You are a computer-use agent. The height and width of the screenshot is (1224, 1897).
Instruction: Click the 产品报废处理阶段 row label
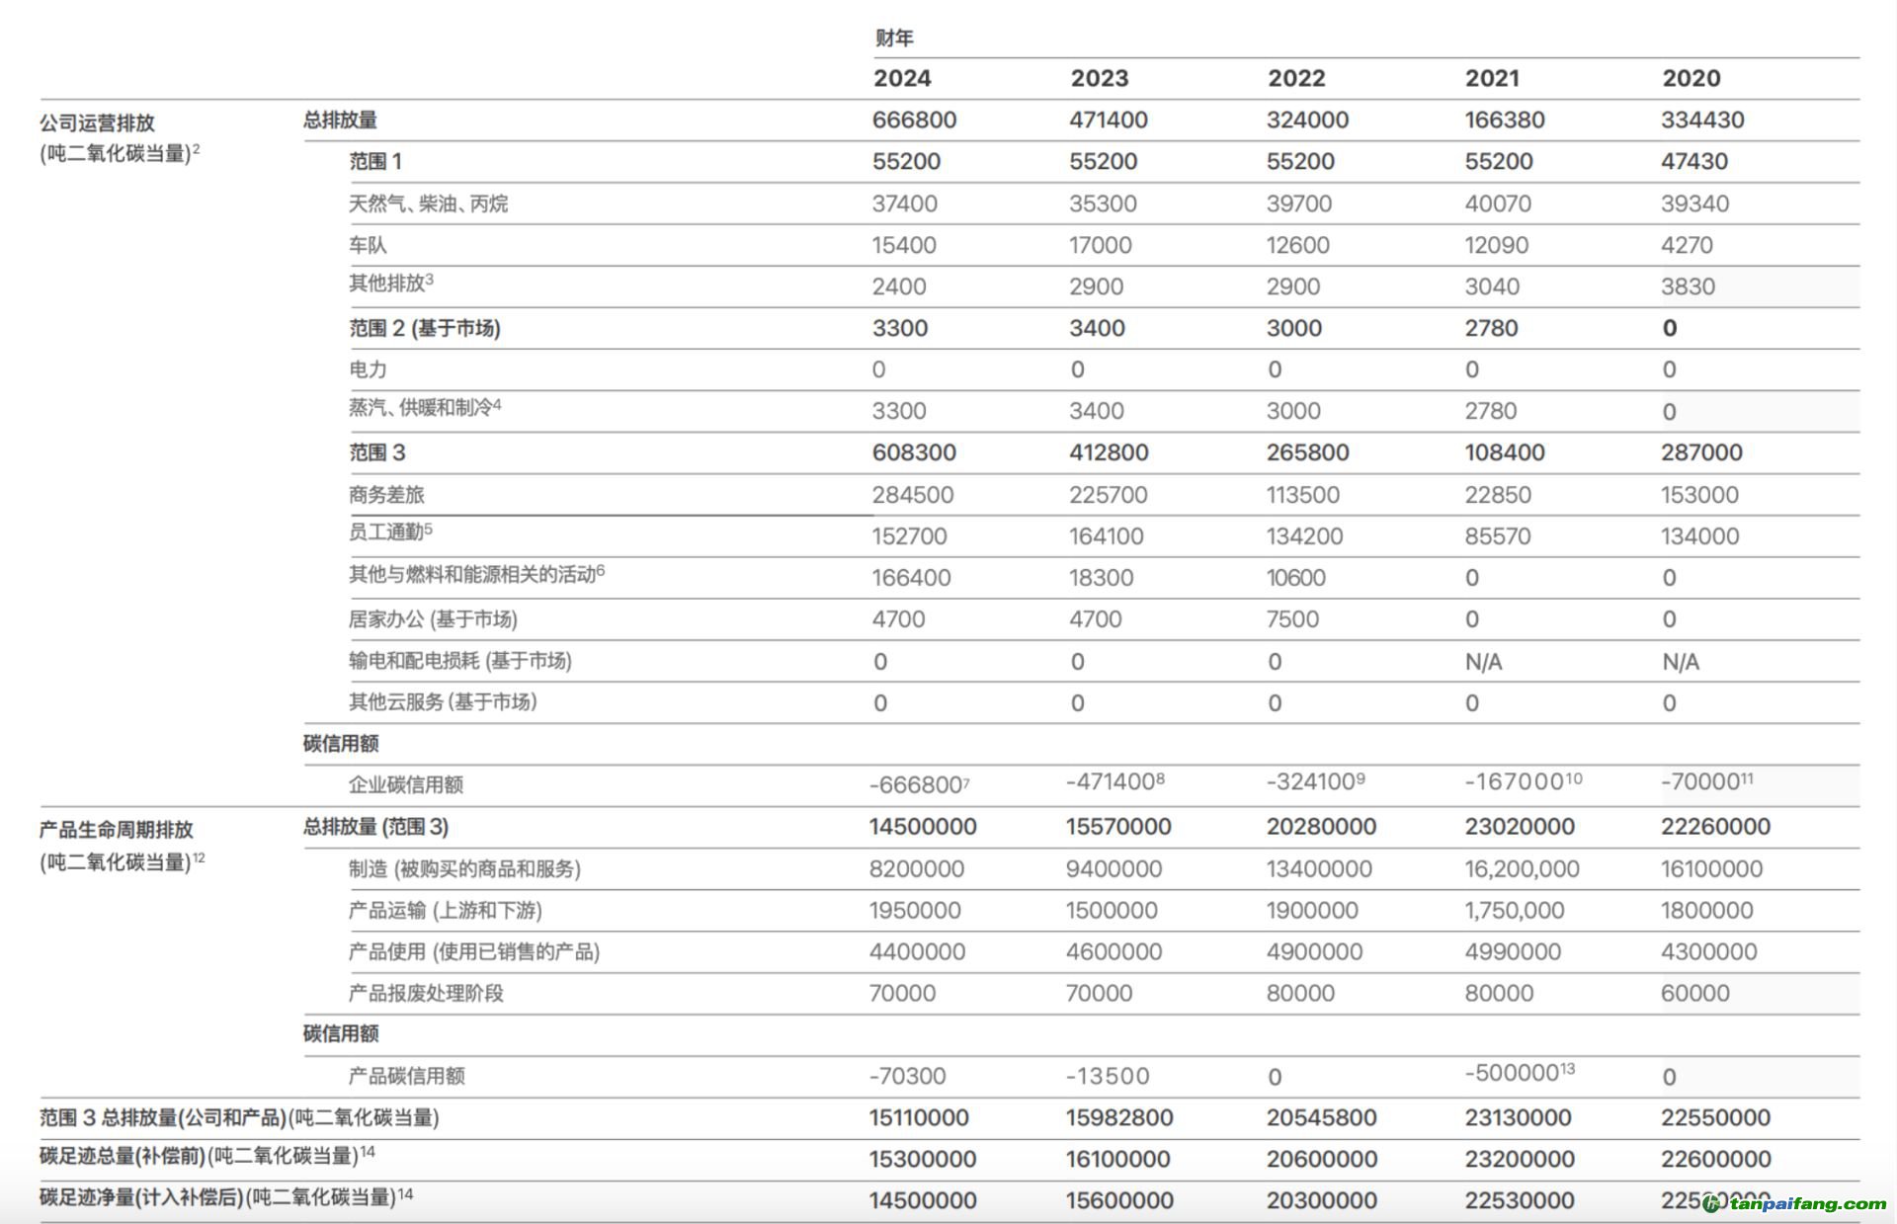[x=426, y=994]
